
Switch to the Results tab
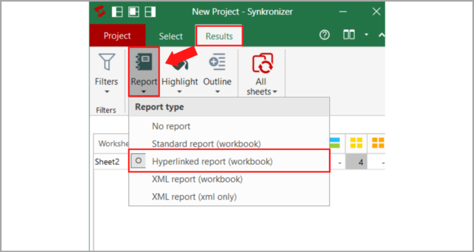point(219,36)
